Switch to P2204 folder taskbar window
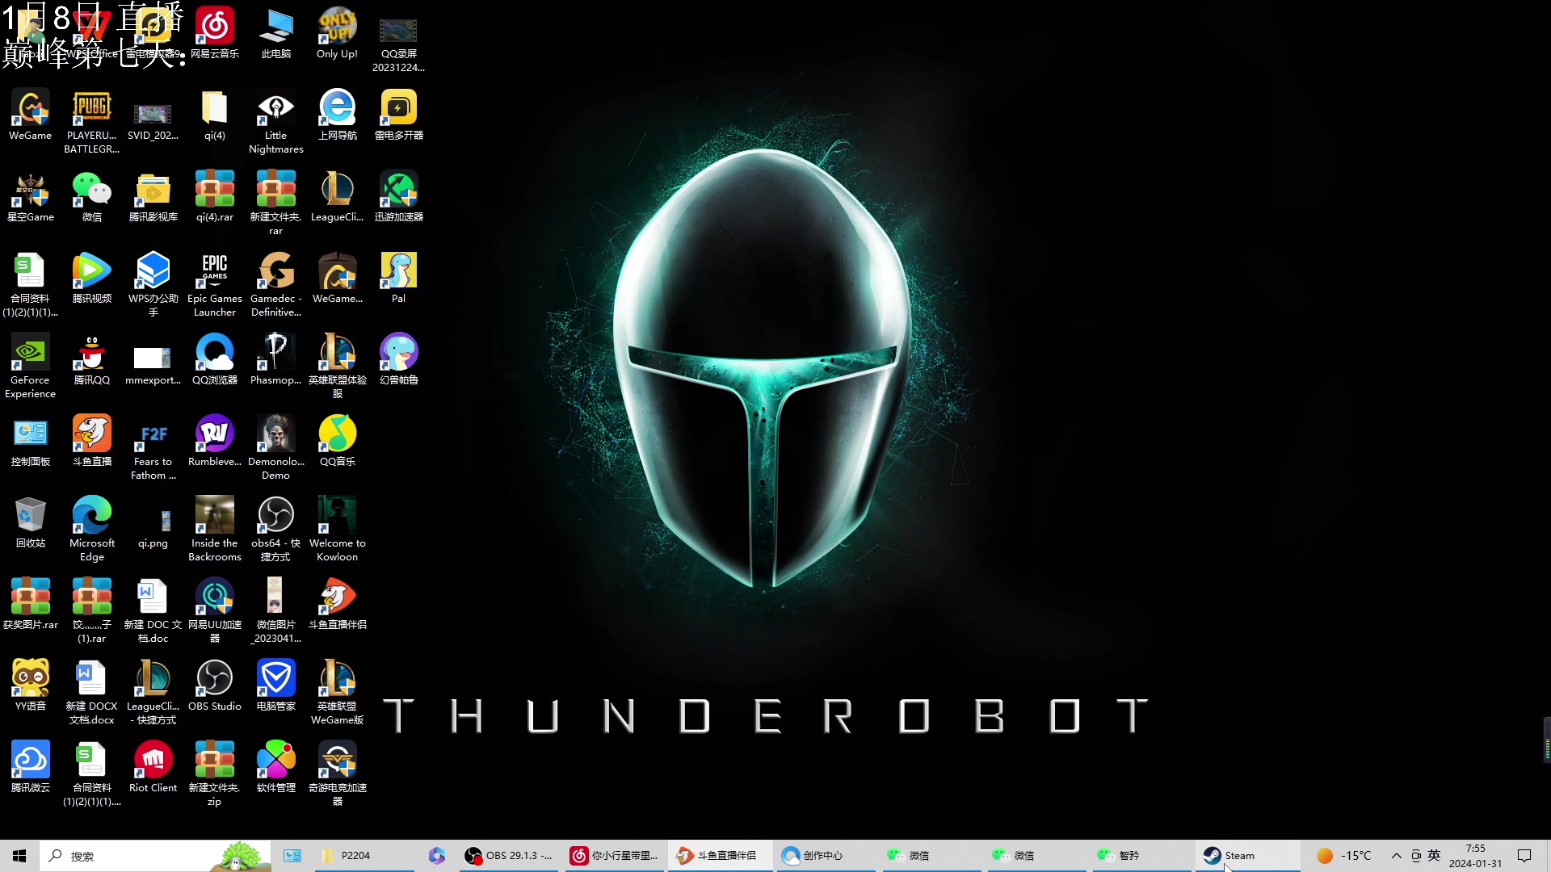This screenshot has height=872, width=1551. point(365,856)
